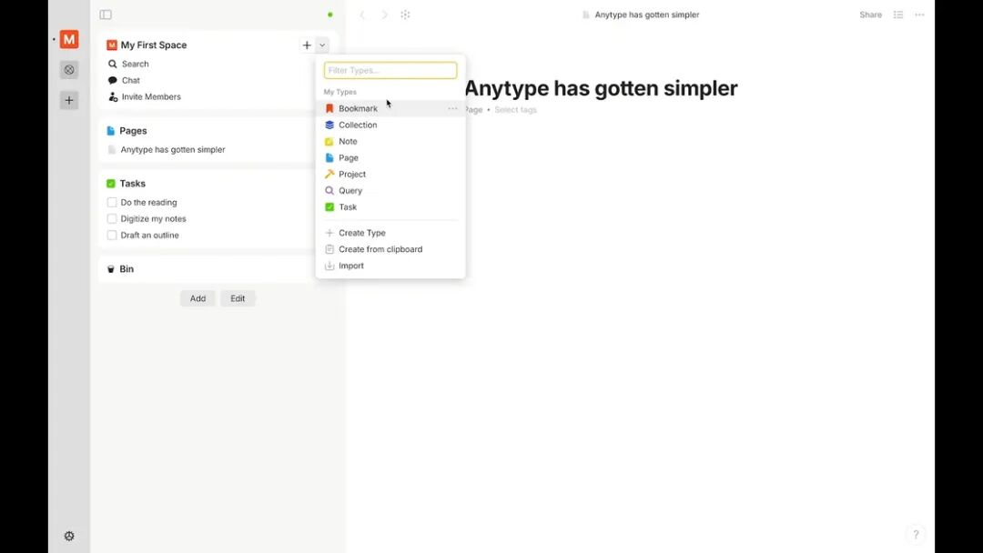Pick Query from the type list

(390, 190)
